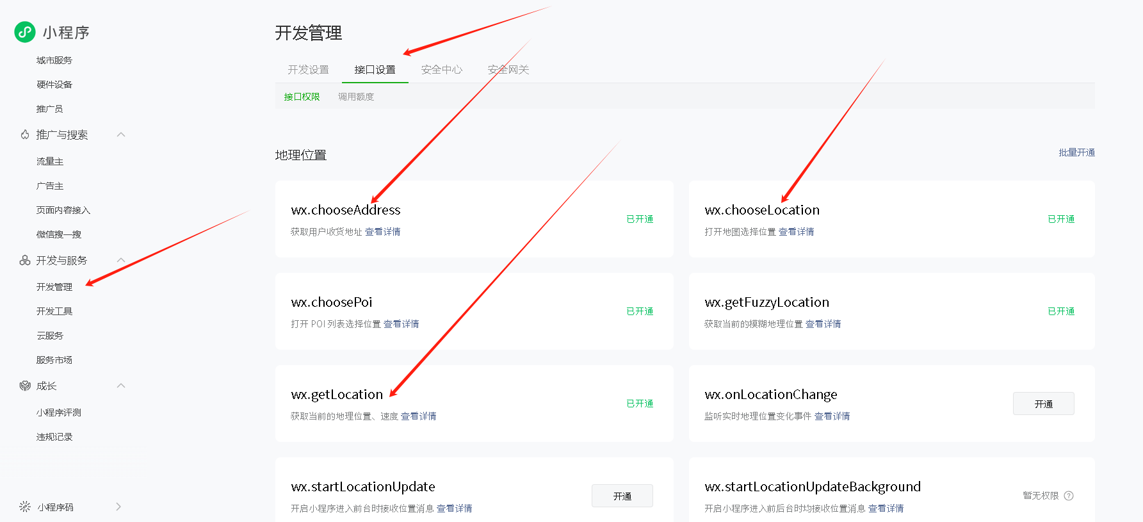1143x522 pixels.
Task: Open 微信搜一搜 in the sidebar
Action: pos(59,234)
